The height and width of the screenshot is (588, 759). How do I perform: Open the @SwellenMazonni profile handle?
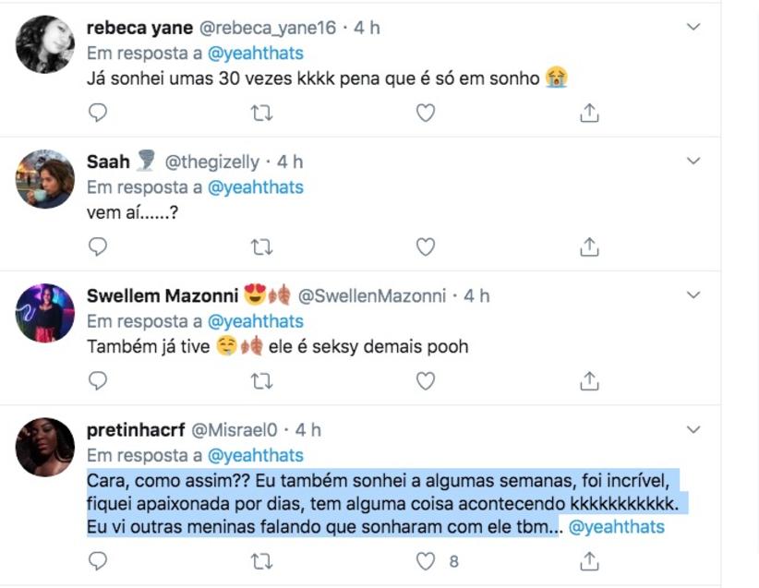point(372,296)
